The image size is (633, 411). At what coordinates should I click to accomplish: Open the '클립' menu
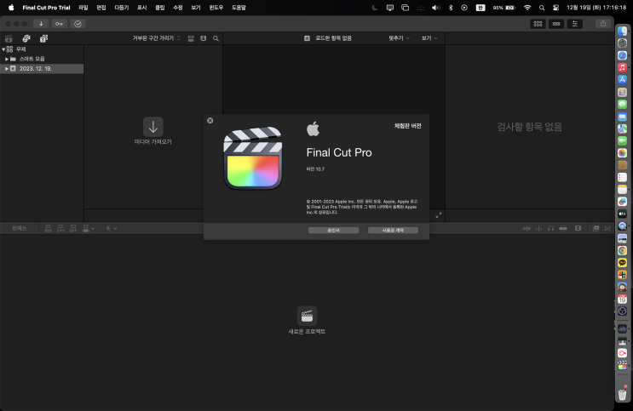point(160,8)
